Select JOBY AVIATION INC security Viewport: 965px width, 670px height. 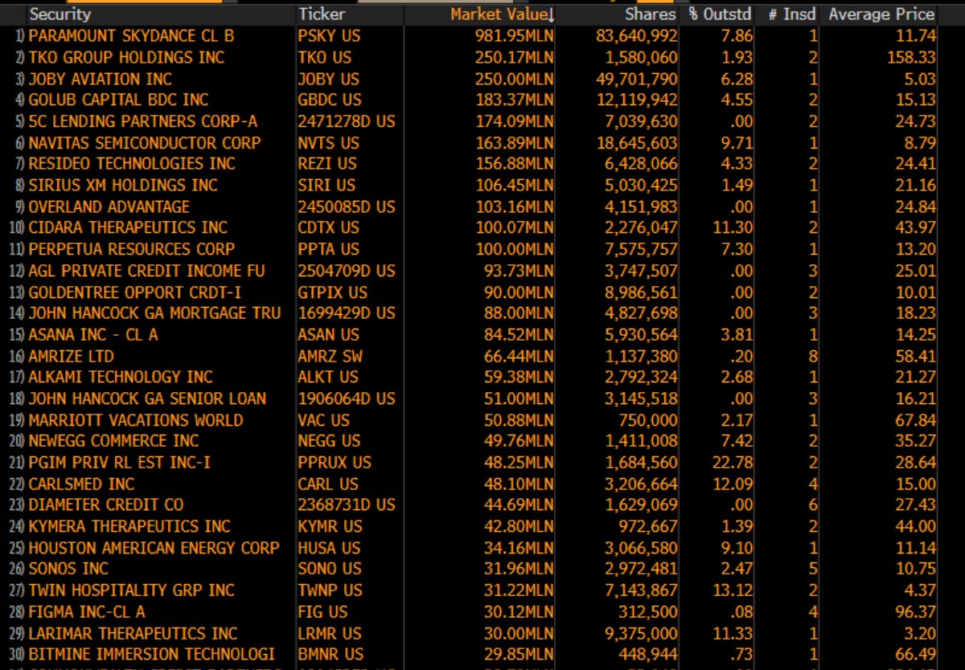coord(100,79)
